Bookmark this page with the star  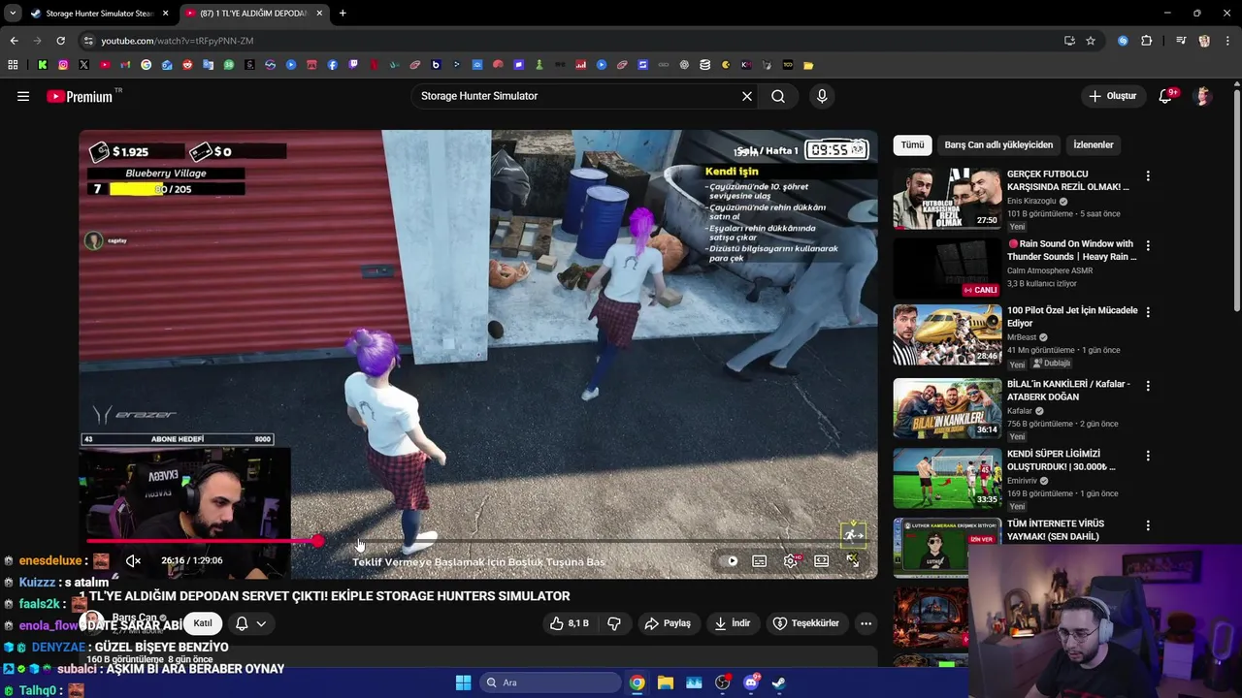1091,41
